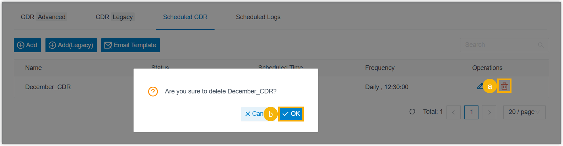This screenshot has height=146, width=563.
Task: Select the Scheduled CDR tab
Action: [185, 17]
